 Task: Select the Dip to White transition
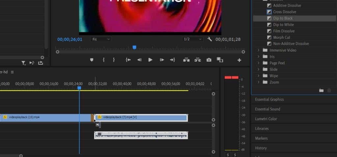point(283,25)
